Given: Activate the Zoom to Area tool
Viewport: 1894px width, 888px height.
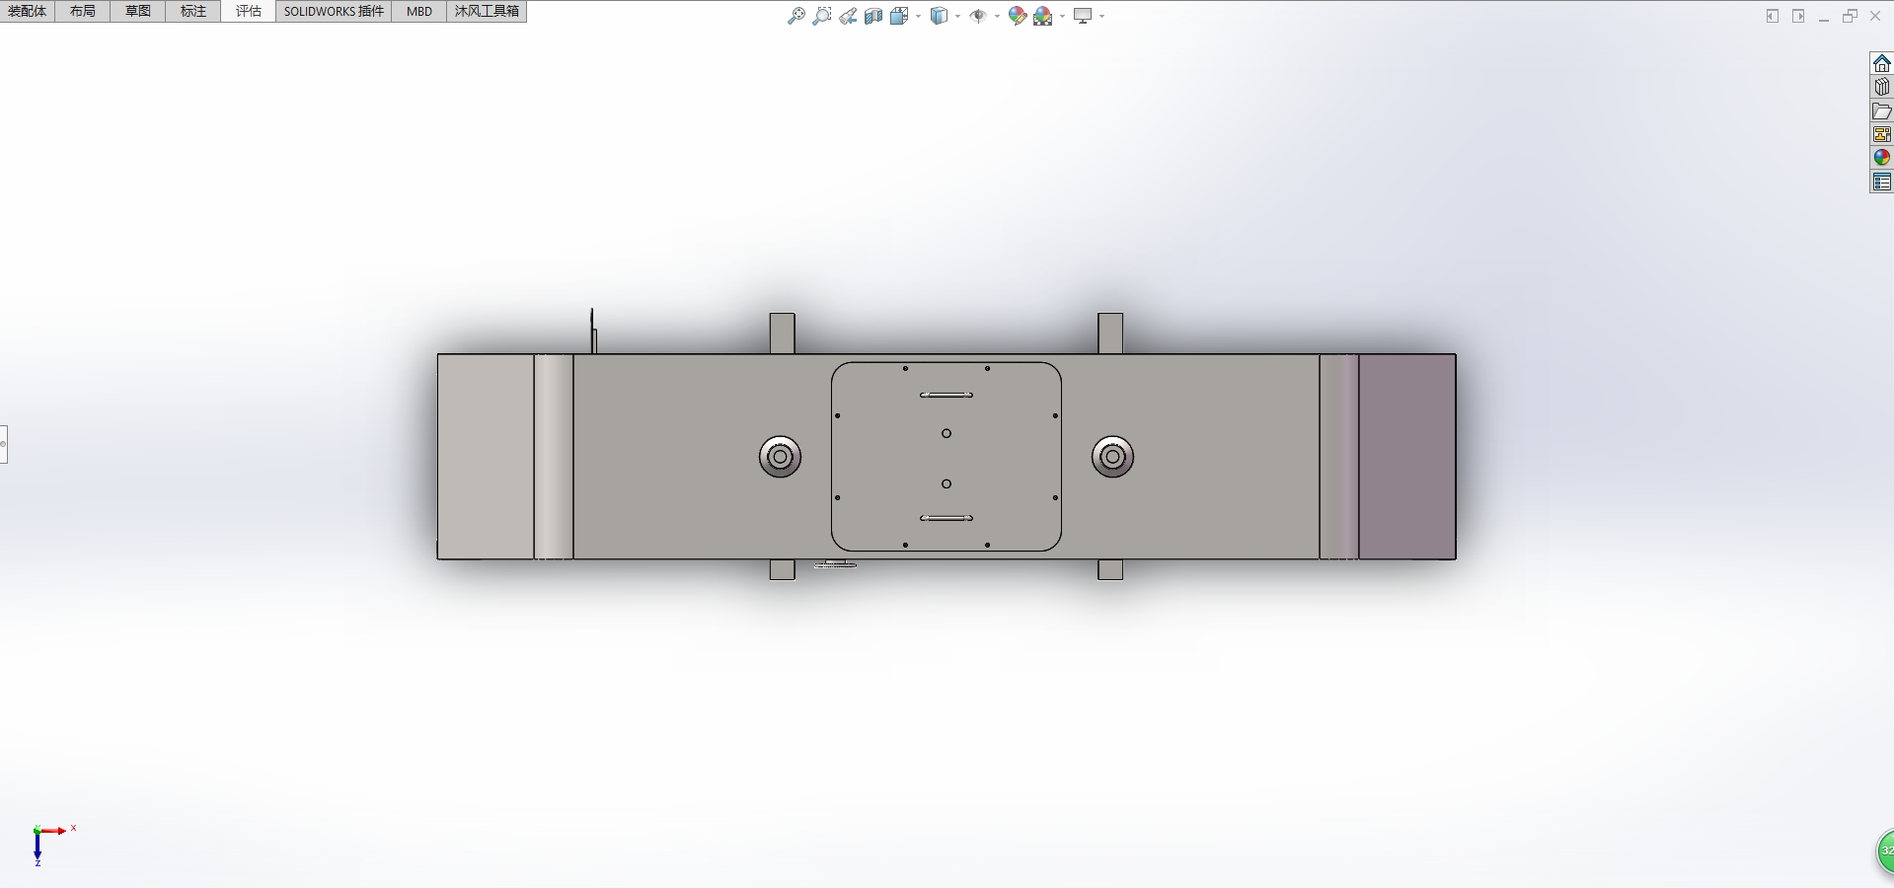Looking at the screenshot, I should tap(821, 16).
